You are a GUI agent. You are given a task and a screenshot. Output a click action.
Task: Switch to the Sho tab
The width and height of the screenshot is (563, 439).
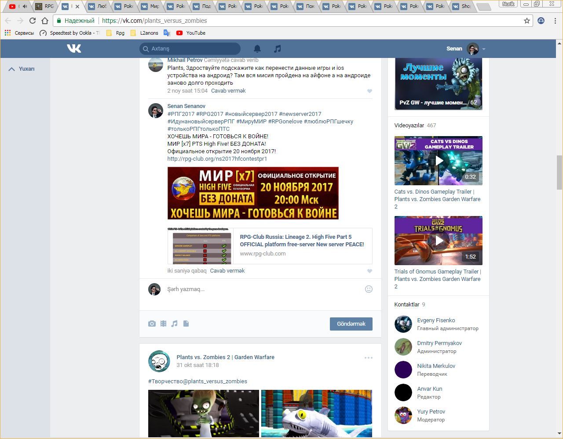[x=461, y=7]
